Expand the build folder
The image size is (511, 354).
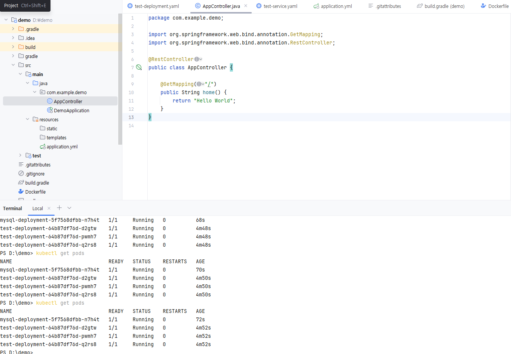(x=13, y=47)
